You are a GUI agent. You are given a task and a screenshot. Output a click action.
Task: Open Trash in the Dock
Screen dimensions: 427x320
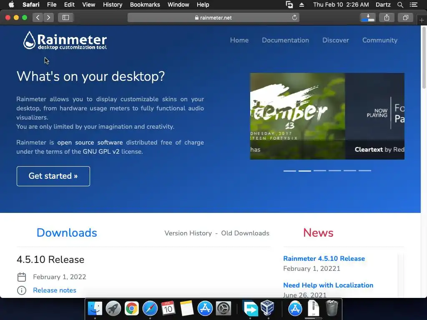click(x=332, y=308)
